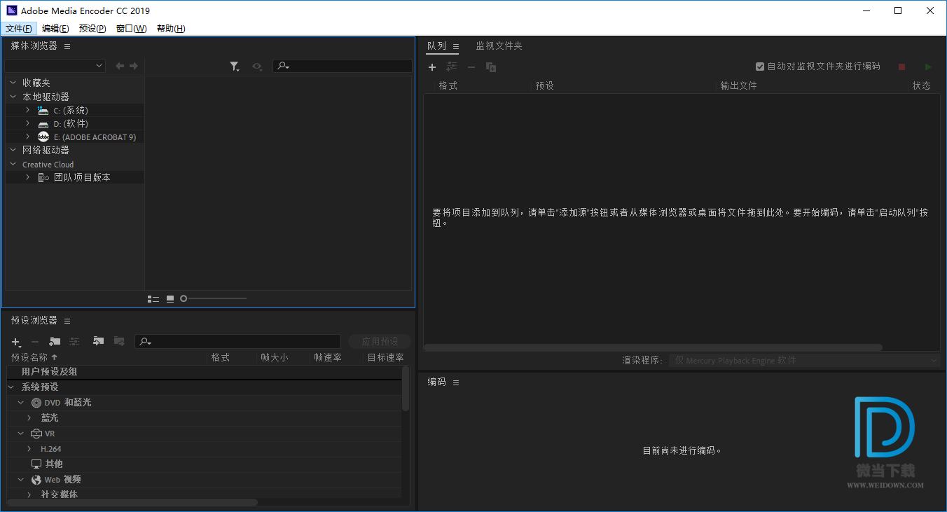
Task: Open the 预设(P) menu
Action: [92, 29]
